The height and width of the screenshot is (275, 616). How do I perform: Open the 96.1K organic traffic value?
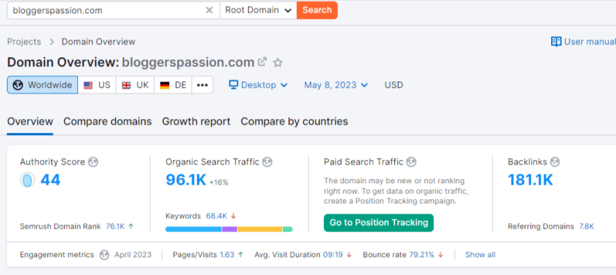tap(186, 180)
